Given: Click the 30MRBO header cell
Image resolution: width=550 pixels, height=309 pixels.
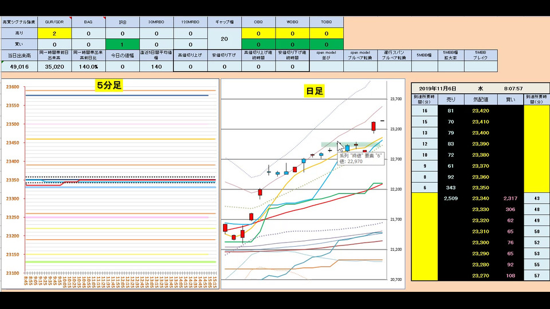Looking at the screenshot, I should (x=156, y=22).
